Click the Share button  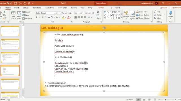click(x=164, y=8)
